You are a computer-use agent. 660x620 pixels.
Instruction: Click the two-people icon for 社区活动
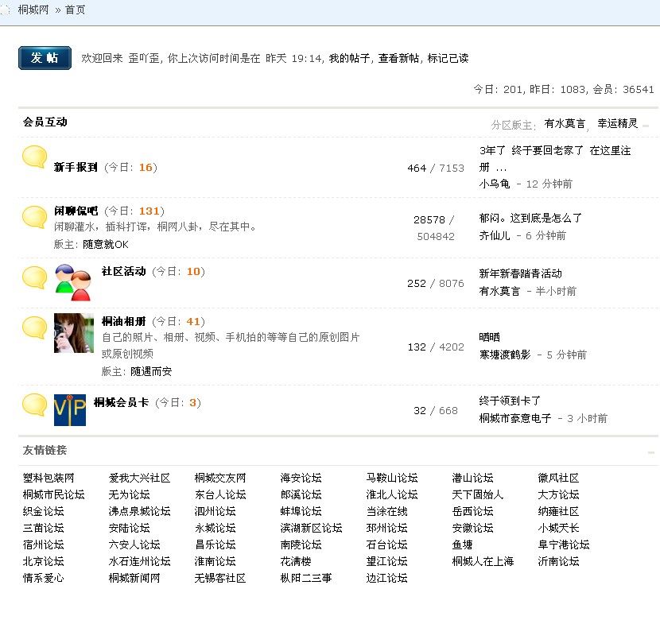[x=73, y=282]
